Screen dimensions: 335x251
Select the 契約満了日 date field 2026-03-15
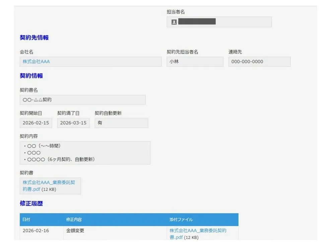point(73,123)
